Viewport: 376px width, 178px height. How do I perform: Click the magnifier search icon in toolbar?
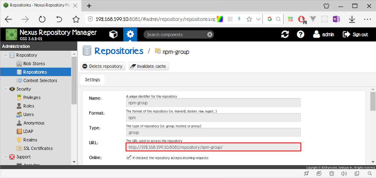click(278, 19)
